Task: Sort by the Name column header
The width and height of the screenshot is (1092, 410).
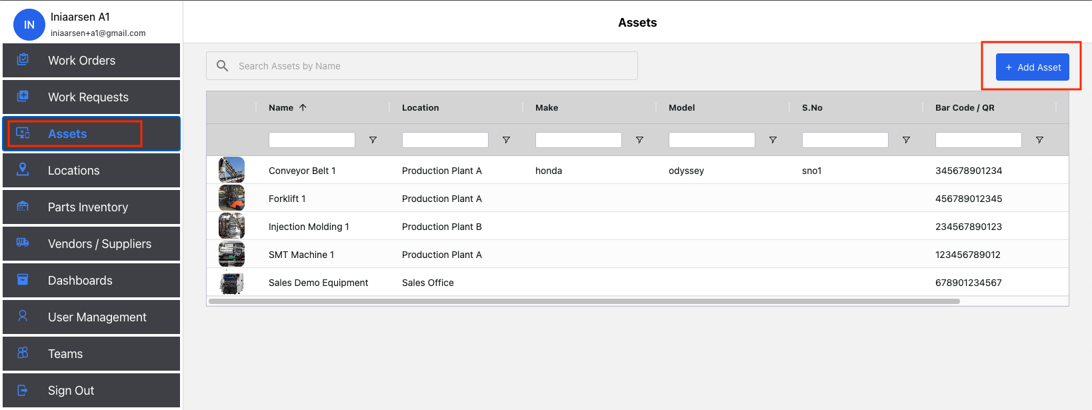Action: point(281,107)
